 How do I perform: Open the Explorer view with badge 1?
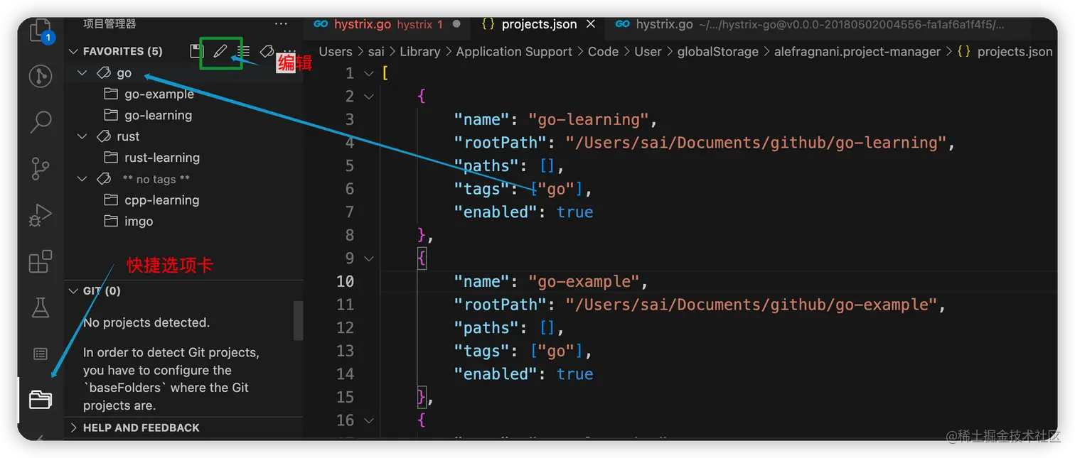tap(41, 32)
